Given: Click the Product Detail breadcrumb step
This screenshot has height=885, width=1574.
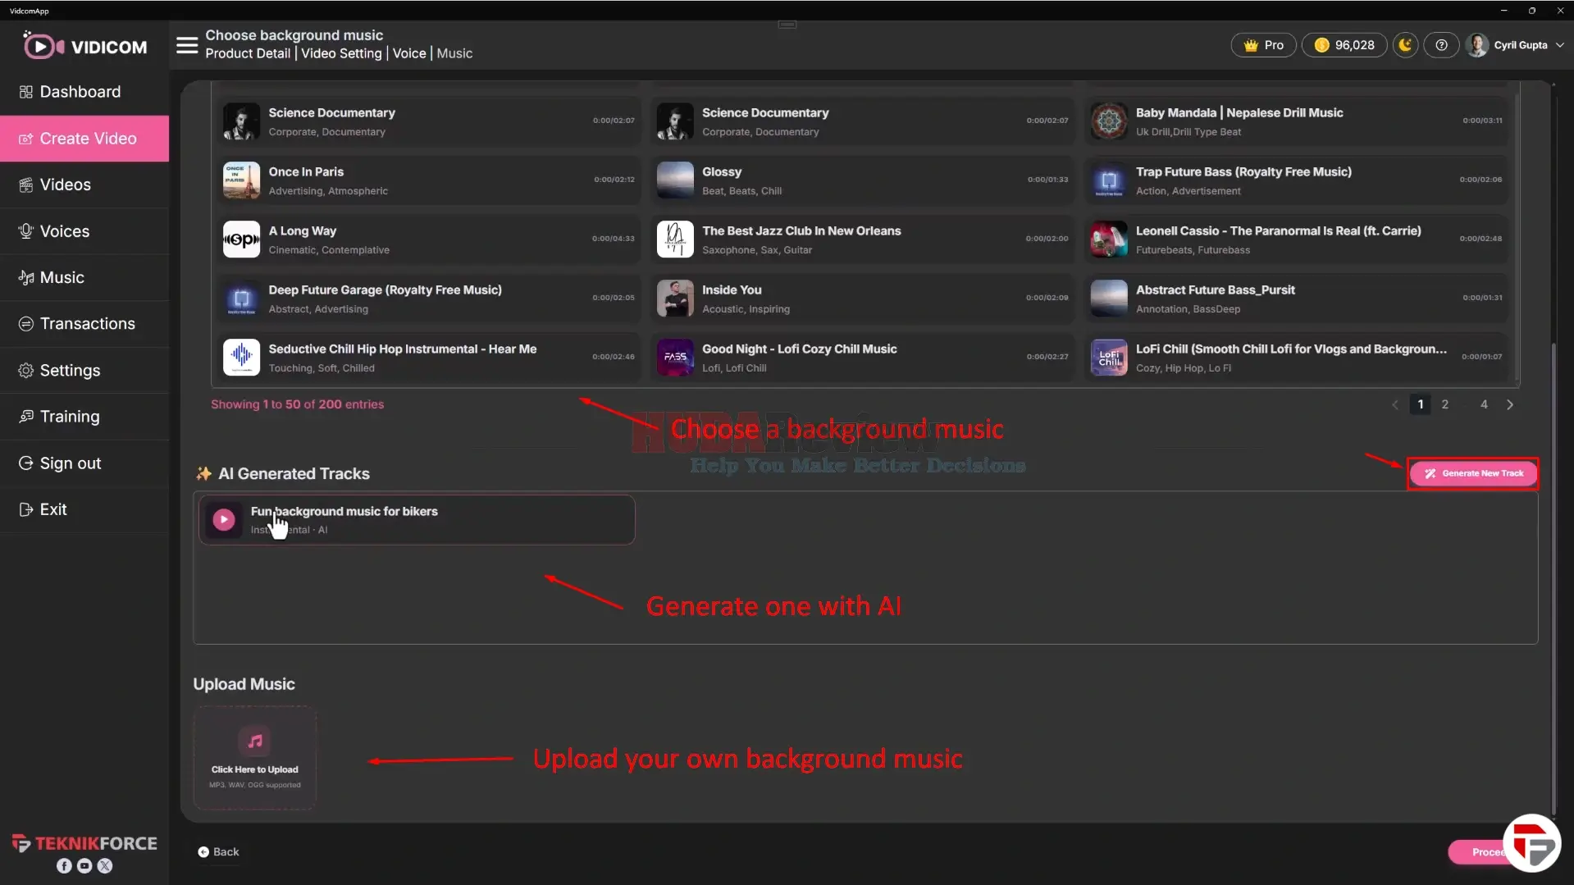Looking at the screenshot, I should pyautogui.click(x=248, y=53).
